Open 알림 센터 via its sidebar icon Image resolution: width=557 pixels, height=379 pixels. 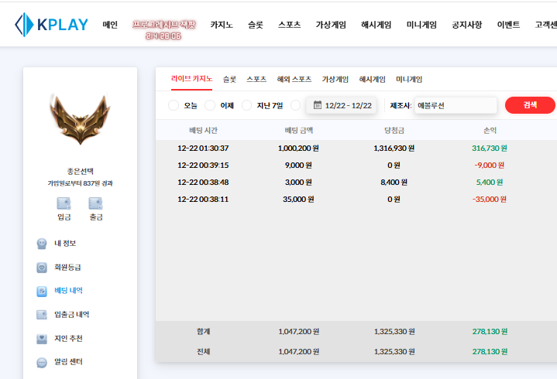(x=42, y=362)
